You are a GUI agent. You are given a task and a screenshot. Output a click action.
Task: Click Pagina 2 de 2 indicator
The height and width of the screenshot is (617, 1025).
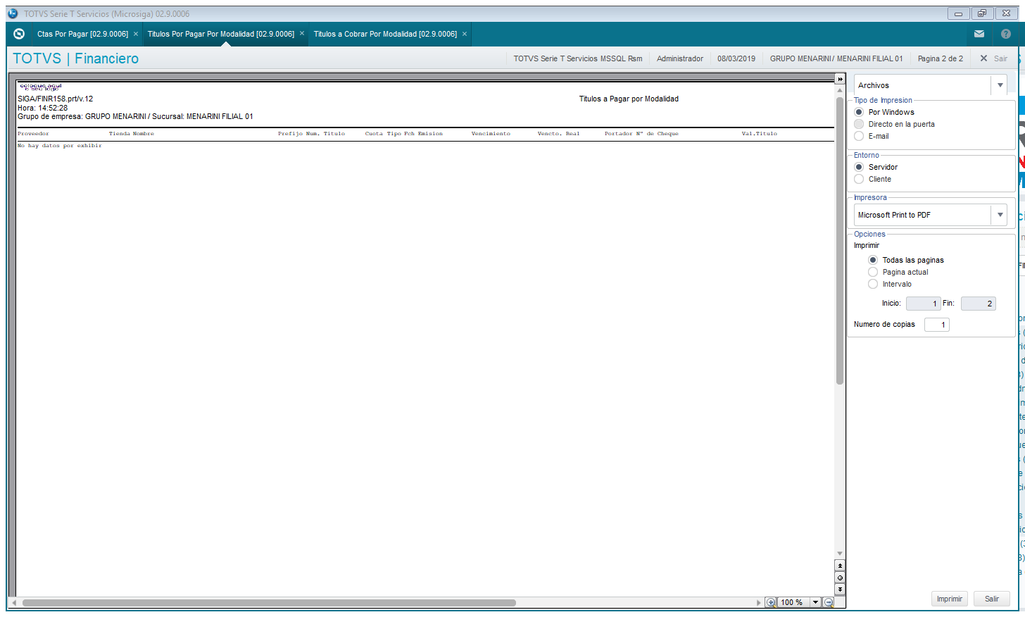click(x=940, y=58)
